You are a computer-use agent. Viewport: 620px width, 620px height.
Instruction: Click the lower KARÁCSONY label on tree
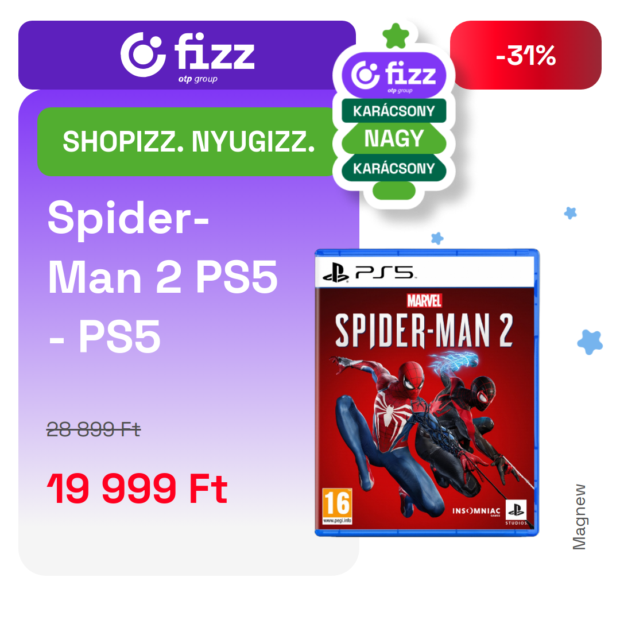[x=394, y=168]
